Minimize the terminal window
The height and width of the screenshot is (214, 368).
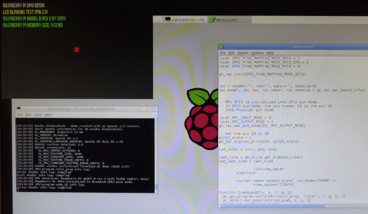(144, 109)
